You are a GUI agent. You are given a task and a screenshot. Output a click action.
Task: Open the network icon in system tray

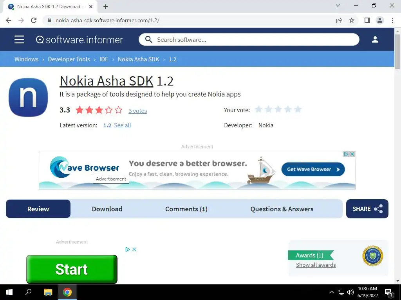pos(341,292)
